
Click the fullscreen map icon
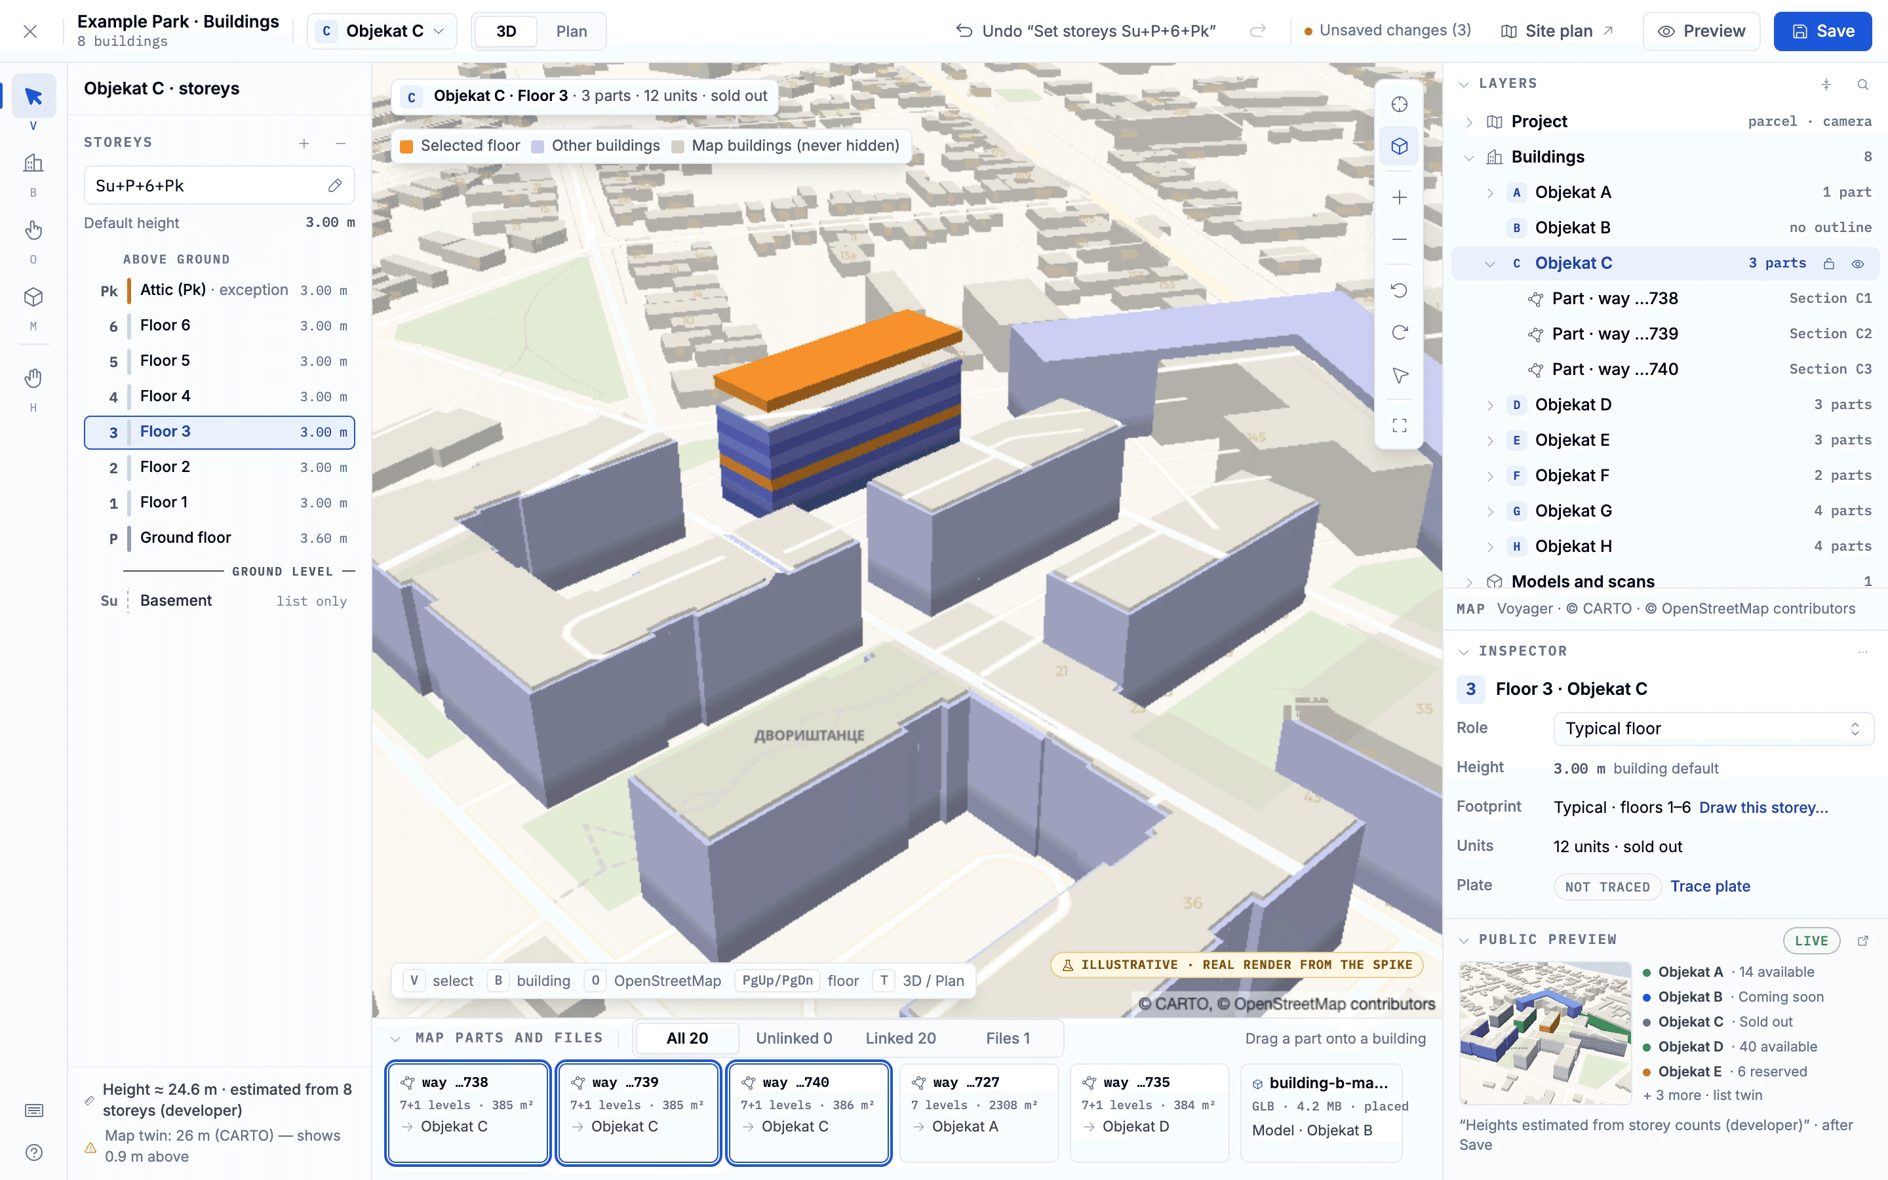tap(1399, 425)
